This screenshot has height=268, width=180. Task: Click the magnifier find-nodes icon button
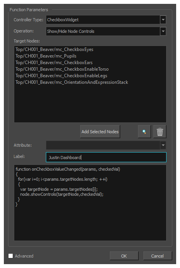(144, 132)
